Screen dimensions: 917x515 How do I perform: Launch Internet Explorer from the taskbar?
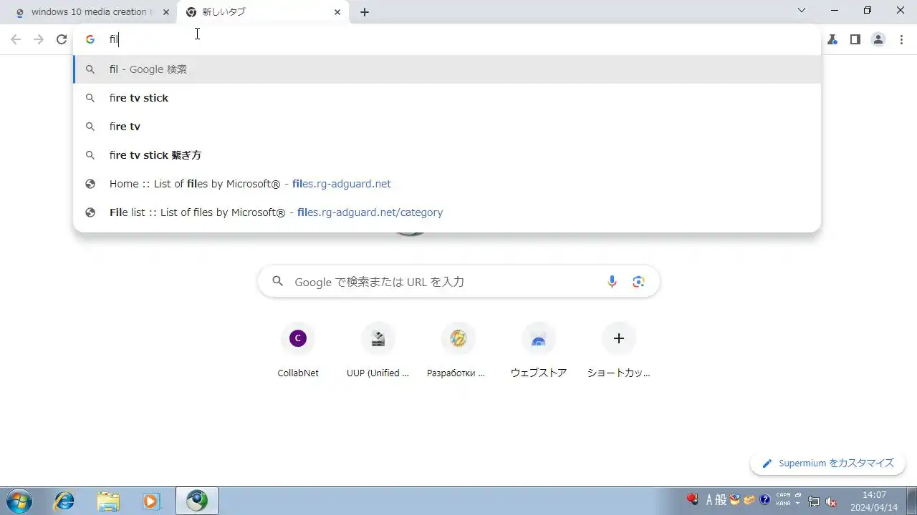(64, 501)
